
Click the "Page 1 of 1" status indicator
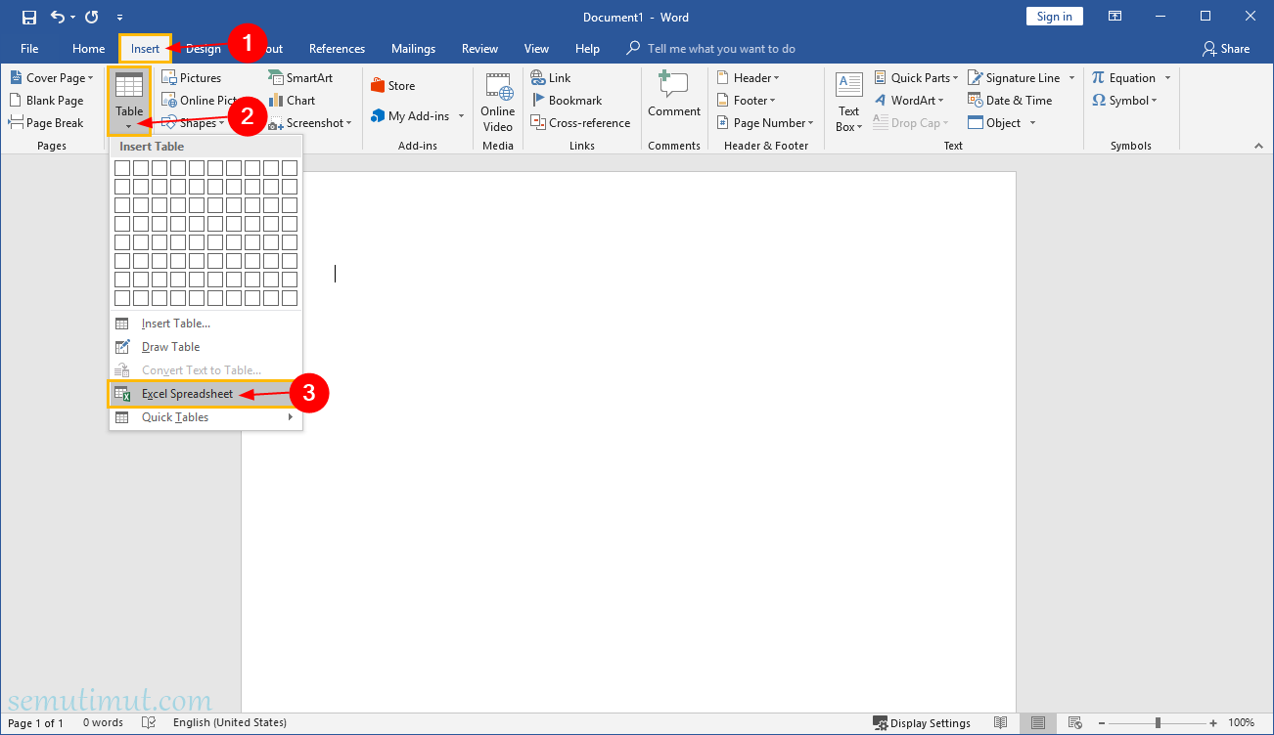(x=35, y=723)
